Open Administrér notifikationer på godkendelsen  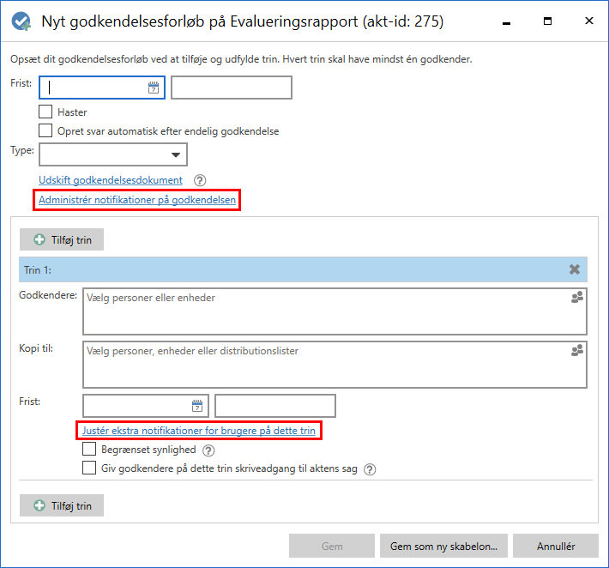click(x=137, y=200)
